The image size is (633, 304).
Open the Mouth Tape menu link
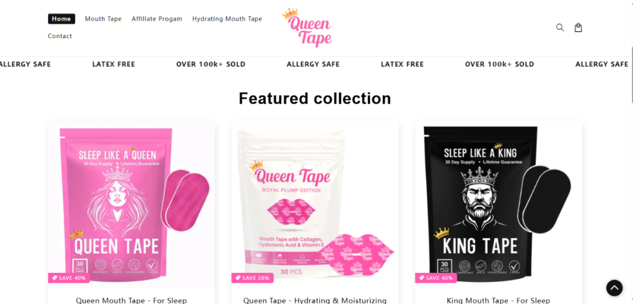103,19
